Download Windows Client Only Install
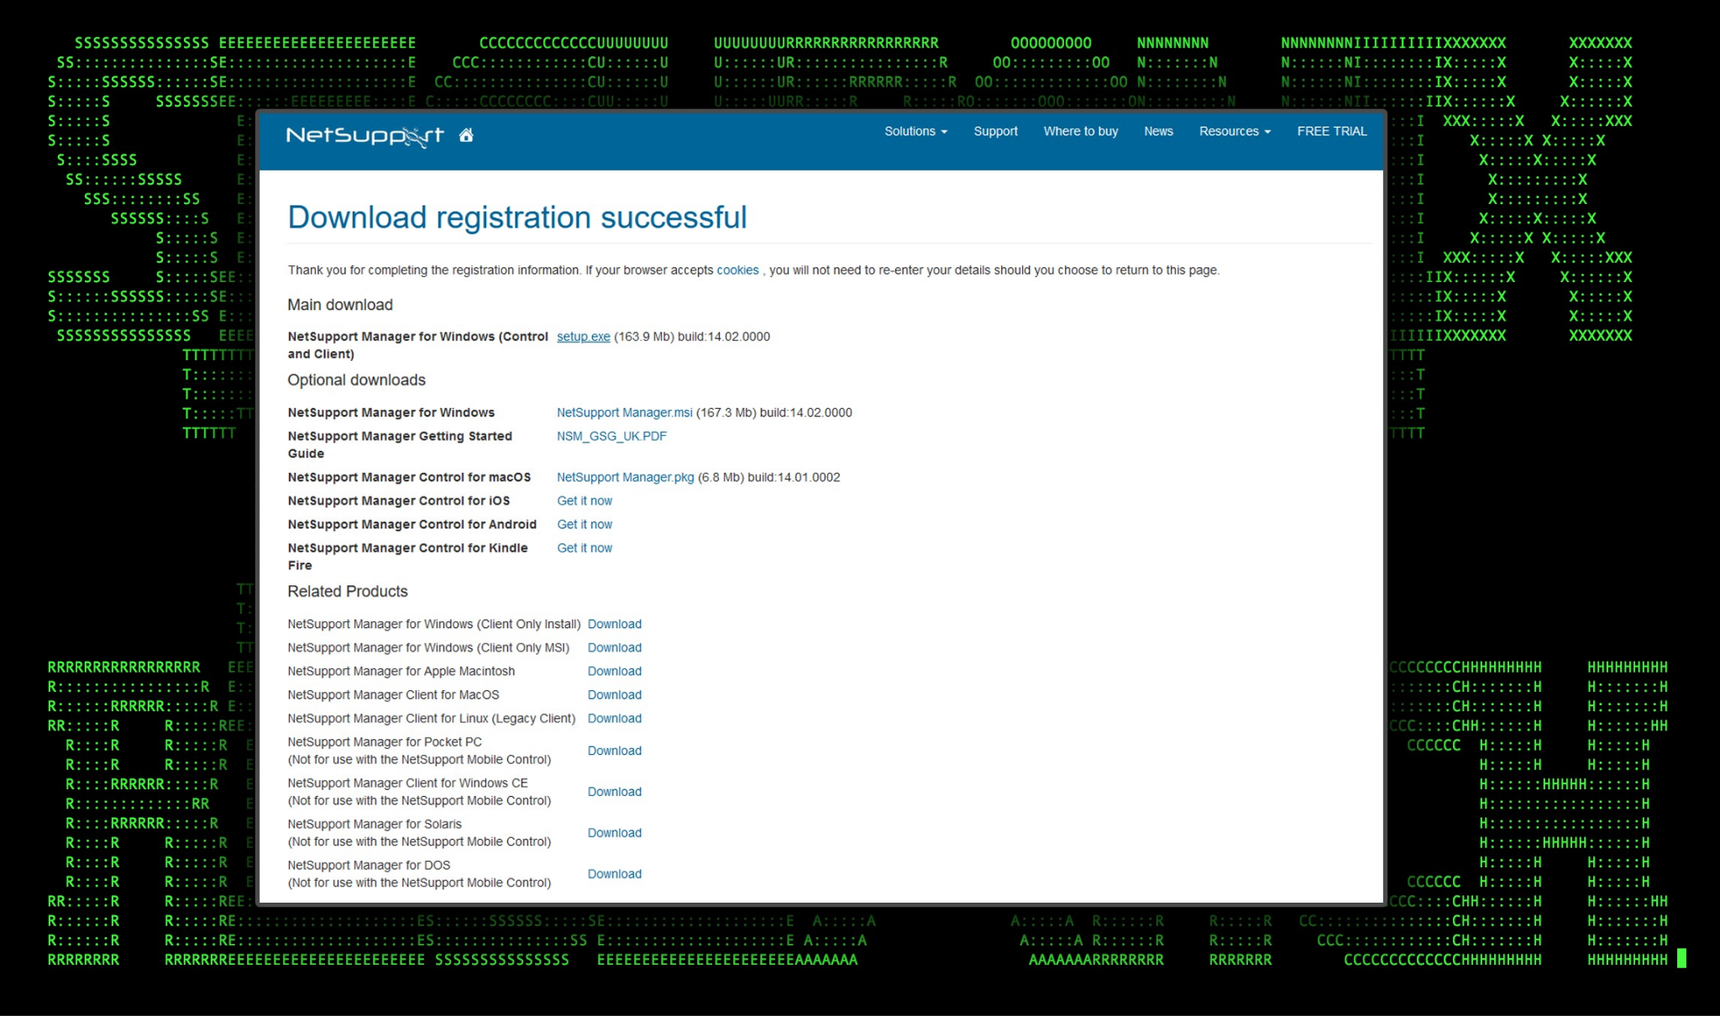The image size is (1720, 1016). (614, 624)
